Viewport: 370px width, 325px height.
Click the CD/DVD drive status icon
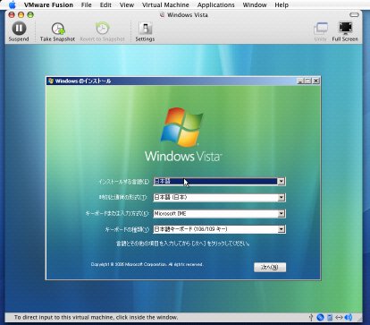320,317
